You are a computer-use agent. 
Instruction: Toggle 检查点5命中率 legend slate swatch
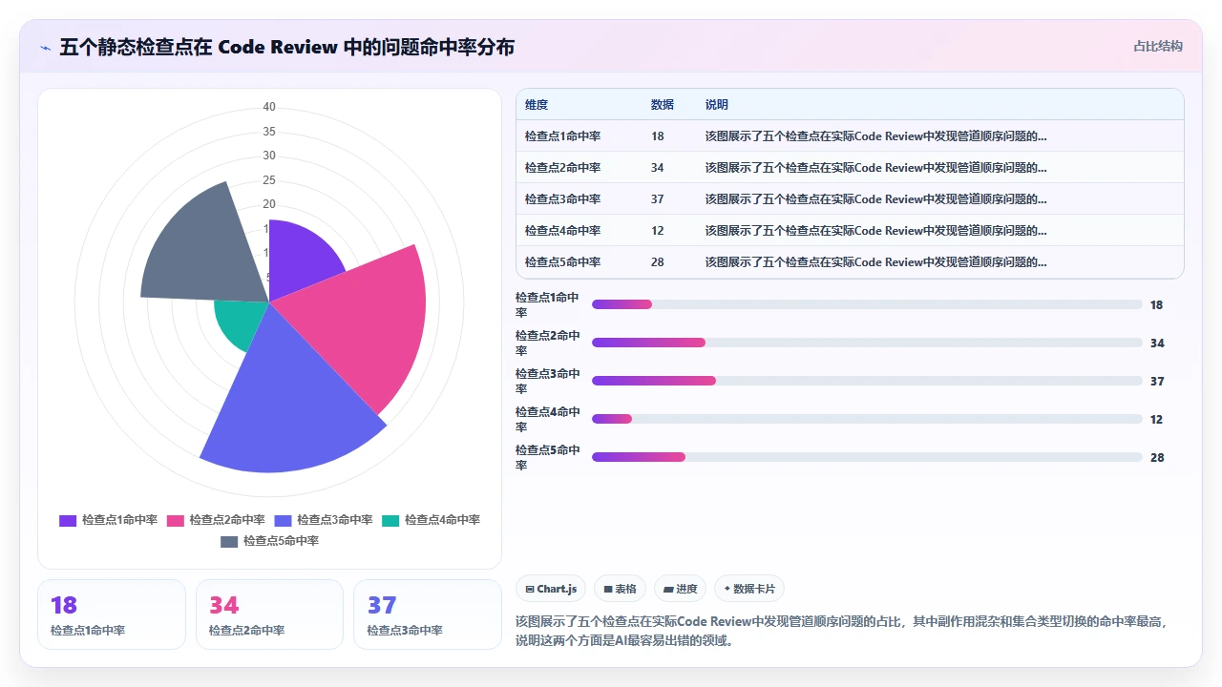[x=229, y=541]
